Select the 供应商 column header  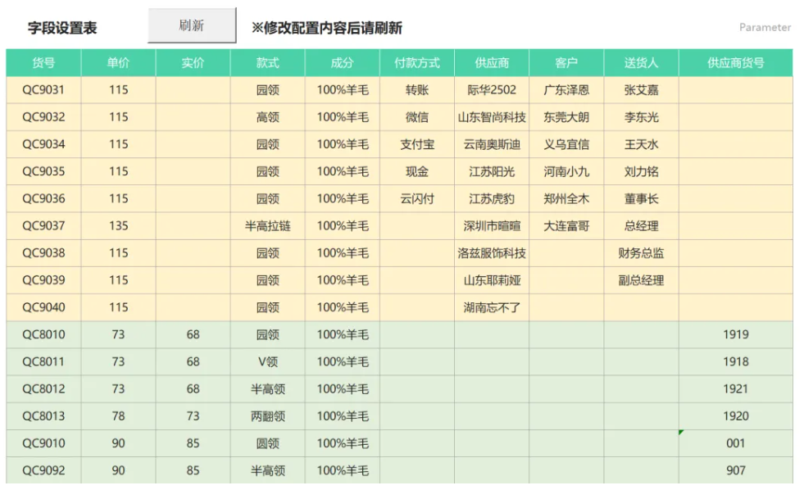pyautogui.click(x=492, y=63)
